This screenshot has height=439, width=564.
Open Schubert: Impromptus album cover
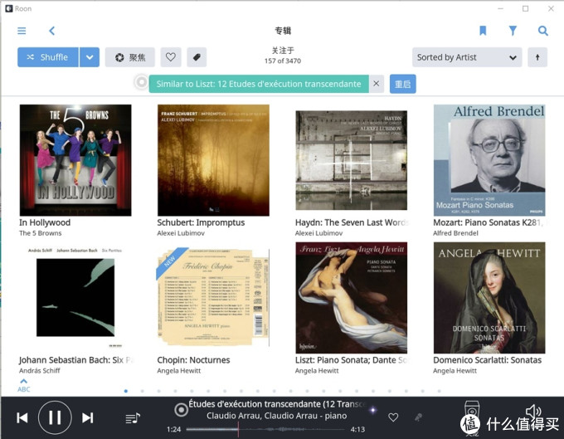(213, 160)
